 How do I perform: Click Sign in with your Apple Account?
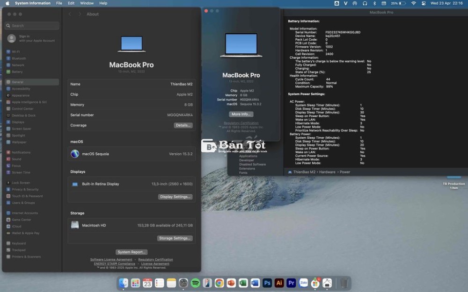[32, 38]
